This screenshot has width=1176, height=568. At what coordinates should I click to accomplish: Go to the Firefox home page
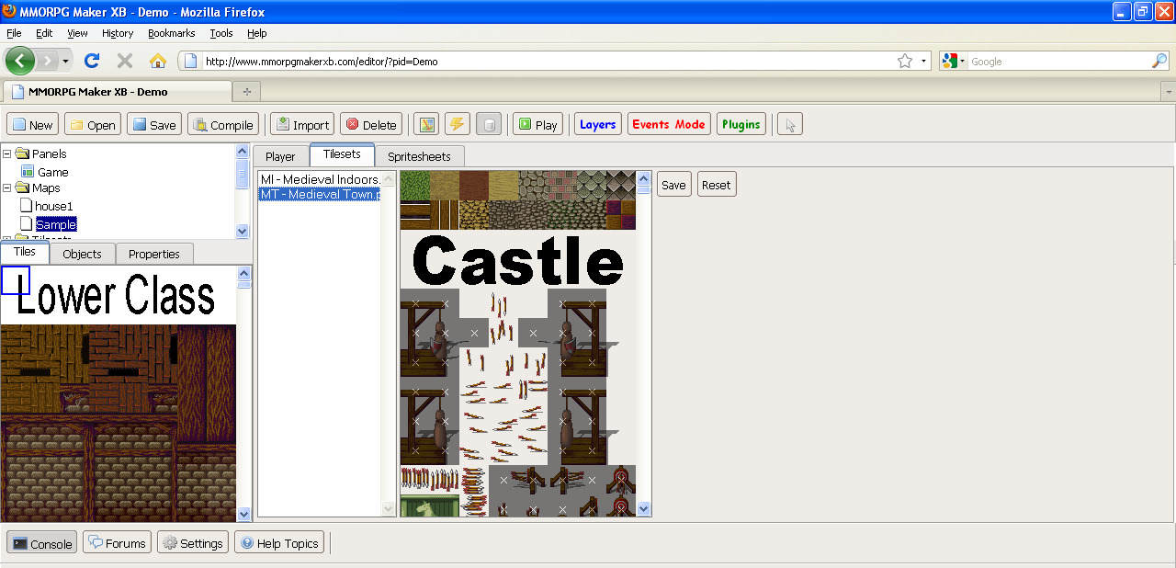tap(158, 61)
